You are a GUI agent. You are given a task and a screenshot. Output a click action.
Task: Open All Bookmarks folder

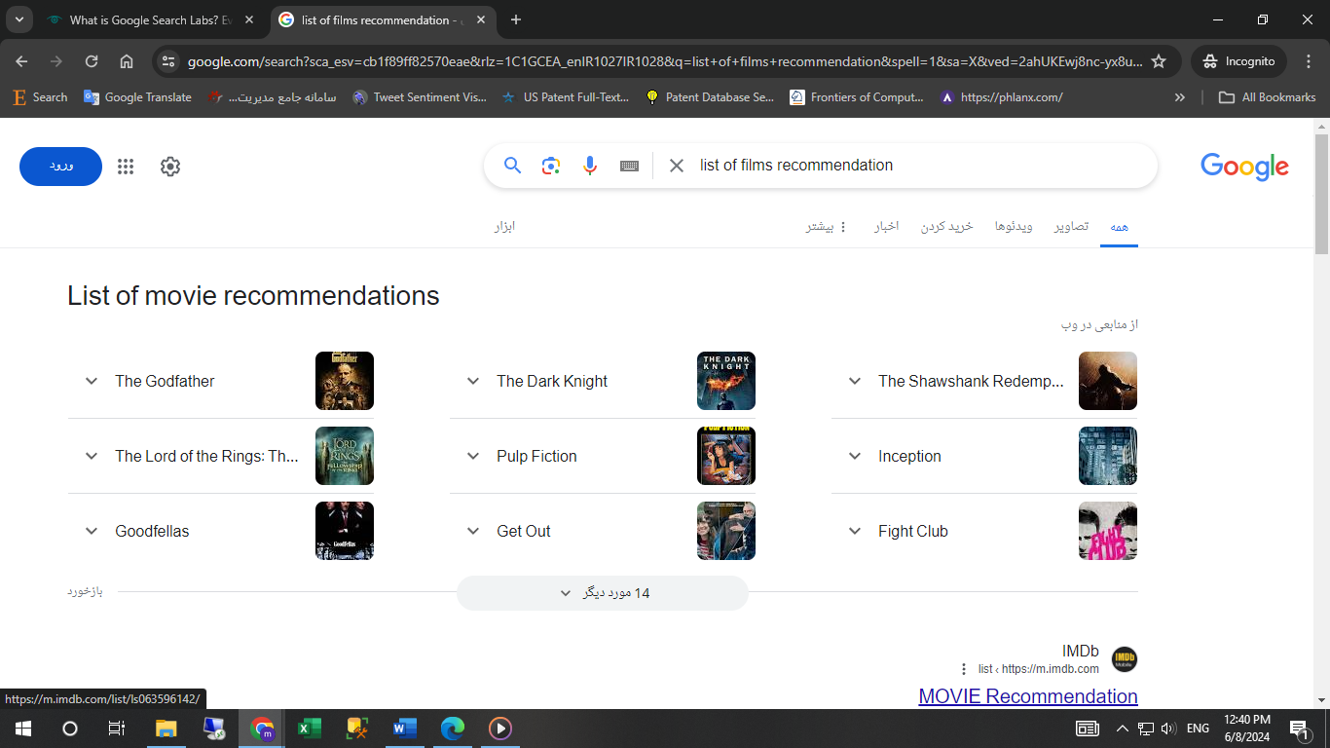[1268, 97]
